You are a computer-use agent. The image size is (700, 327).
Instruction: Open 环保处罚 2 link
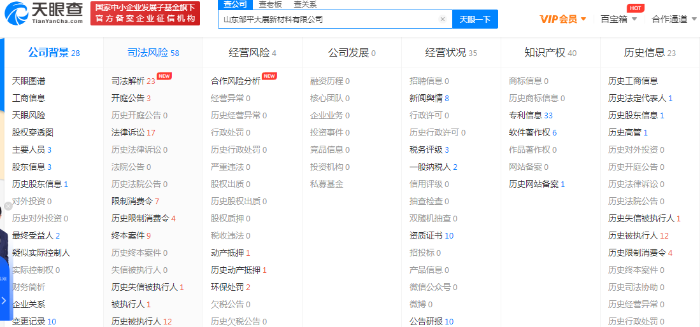pos(231,288)
